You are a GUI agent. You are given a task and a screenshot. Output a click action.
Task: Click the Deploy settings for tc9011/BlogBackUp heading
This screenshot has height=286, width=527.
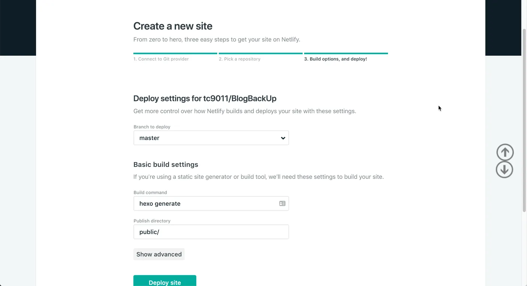pos(205,99)
